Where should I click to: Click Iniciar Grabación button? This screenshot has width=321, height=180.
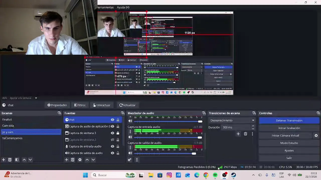point(289,128)
